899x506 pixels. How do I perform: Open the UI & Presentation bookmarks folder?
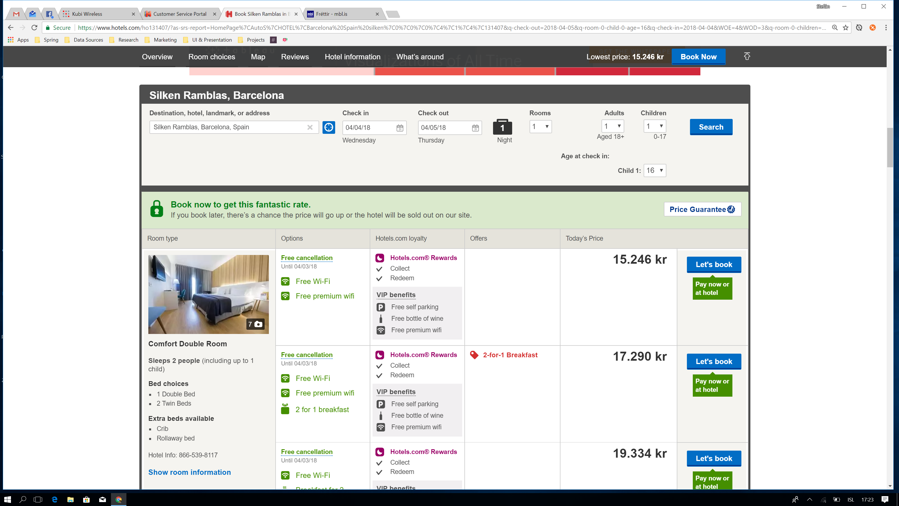208,40
